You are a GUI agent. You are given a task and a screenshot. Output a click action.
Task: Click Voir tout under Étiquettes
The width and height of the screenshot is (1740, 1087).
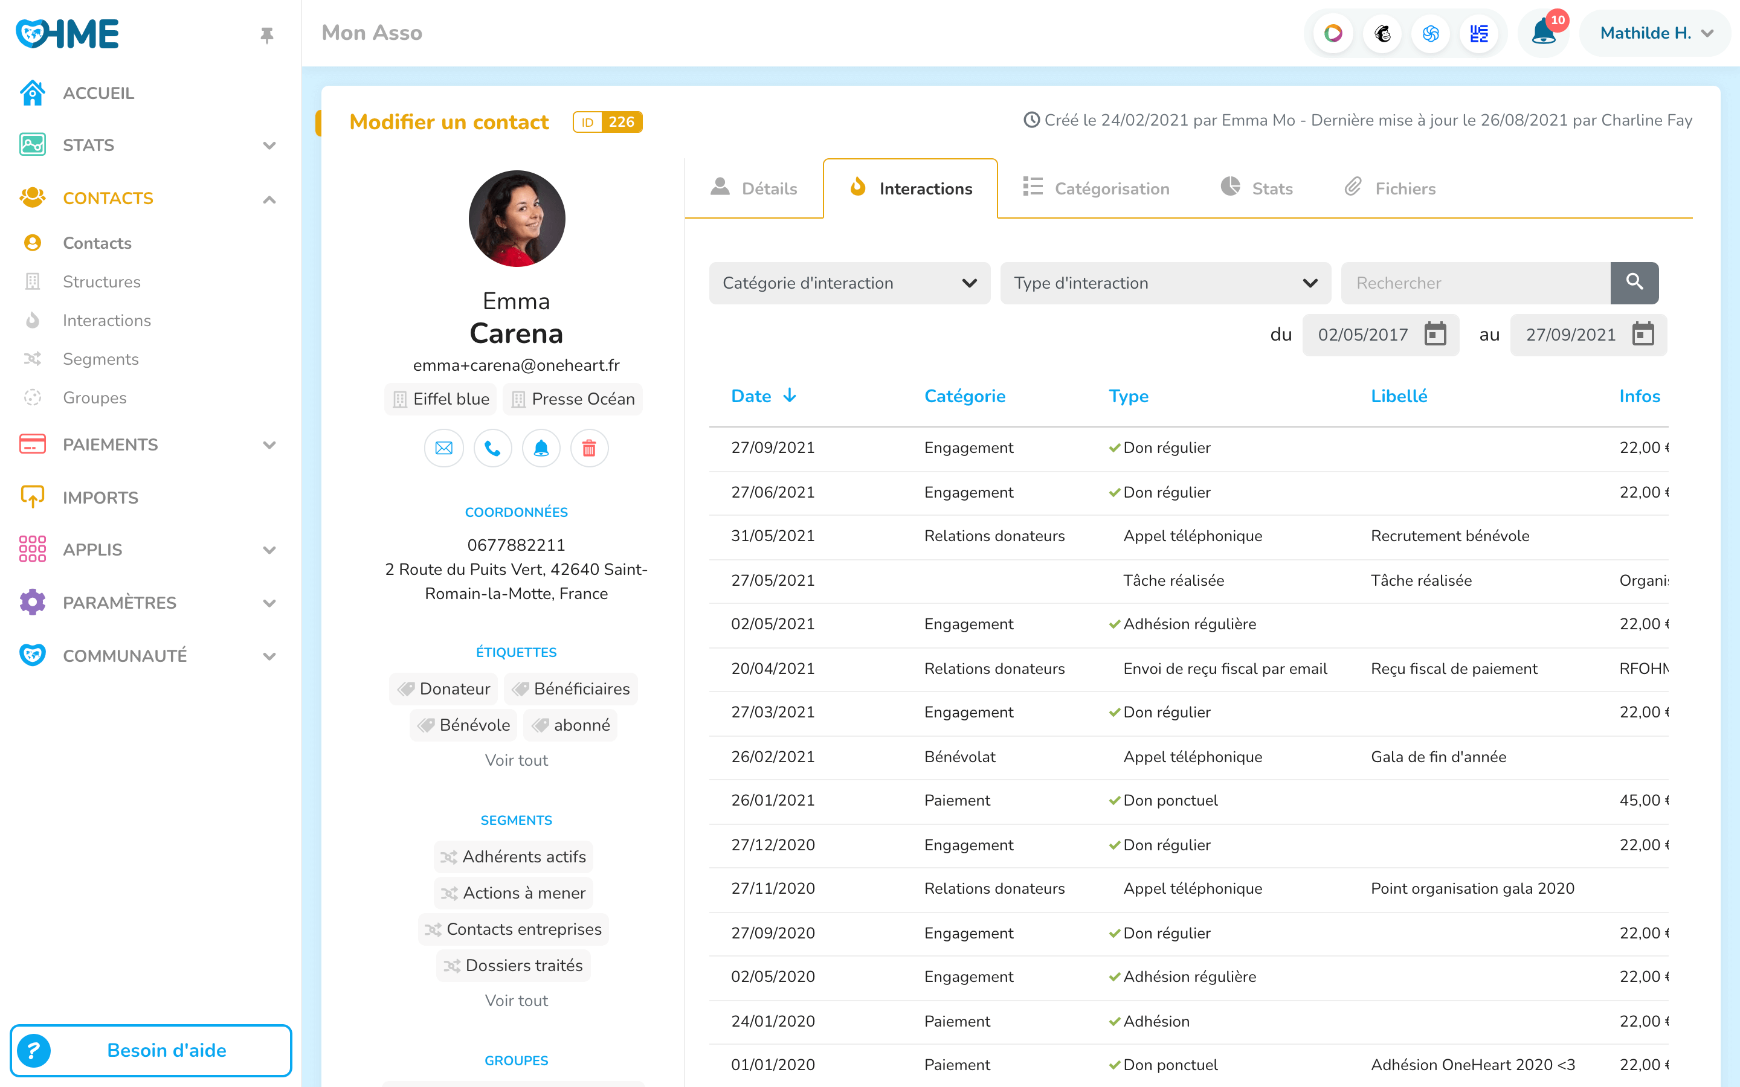515,760
